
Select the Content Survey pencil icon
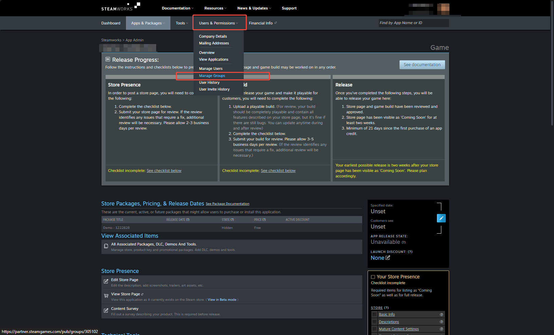pyautogui.click(x=106, y=310)
